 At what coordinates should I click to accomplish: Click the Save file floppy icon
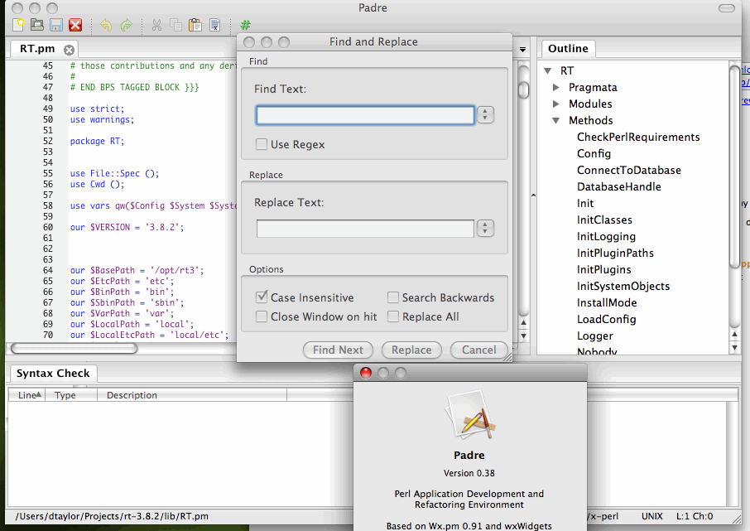(56, 25)
